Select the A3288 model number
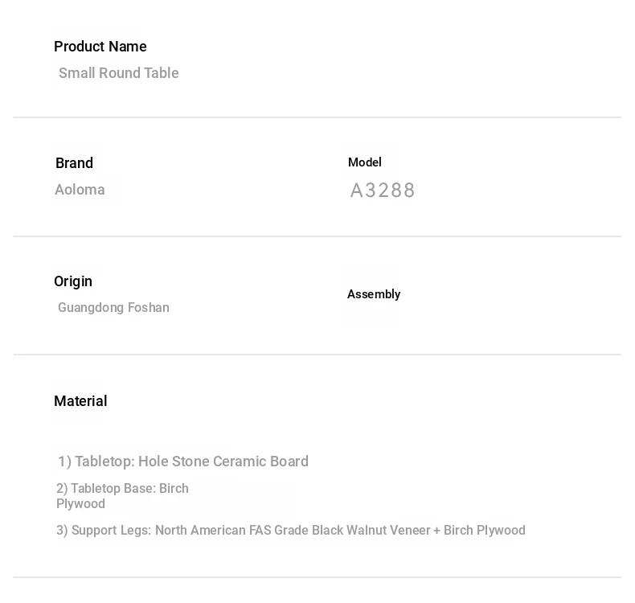 pyautogui.click(x=383, y=191)
